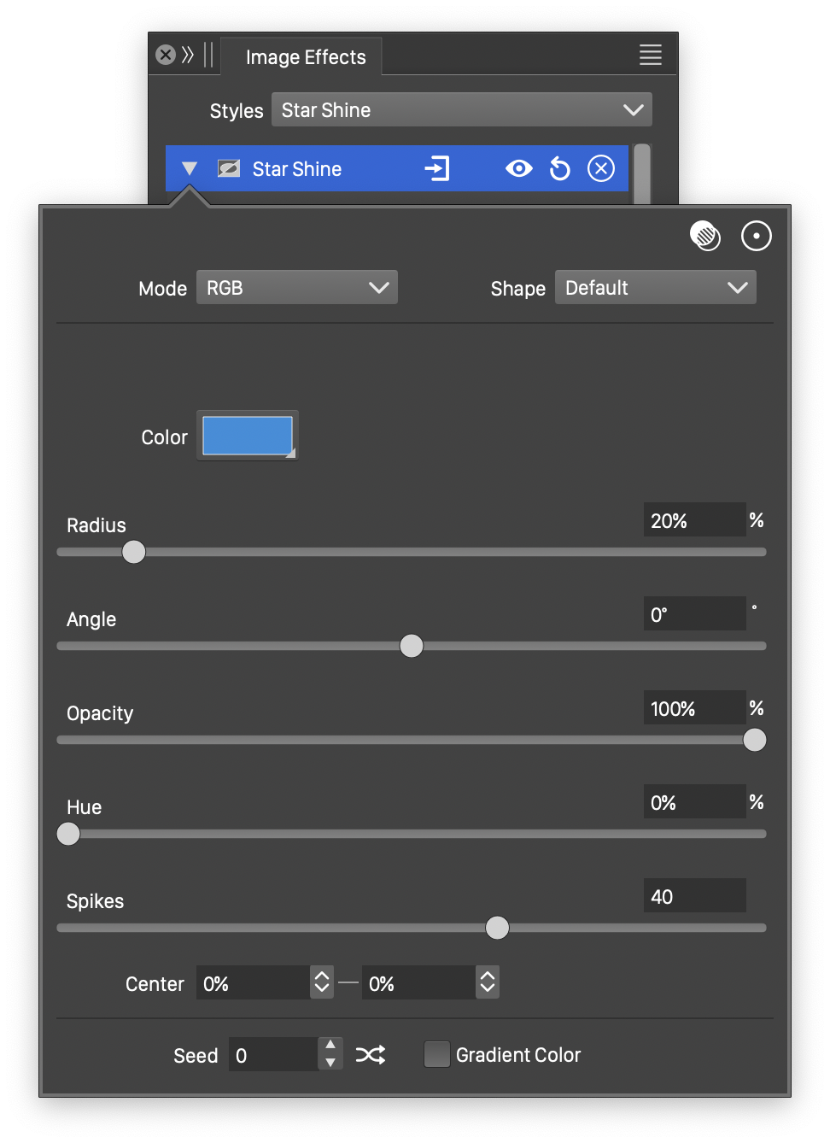Open the Shape Default dropdown
Screen dimensions: 830x1143
[655, 288]
